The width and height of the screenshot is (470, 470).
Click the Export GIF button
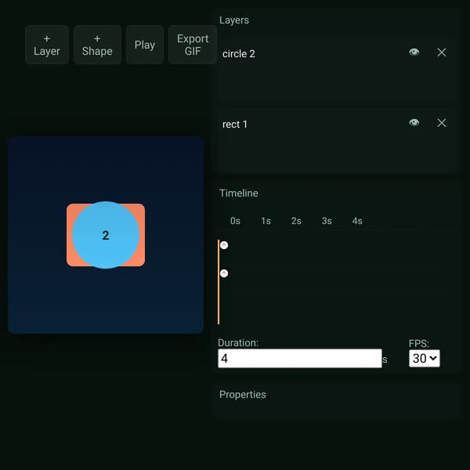[x=193, y=45]
